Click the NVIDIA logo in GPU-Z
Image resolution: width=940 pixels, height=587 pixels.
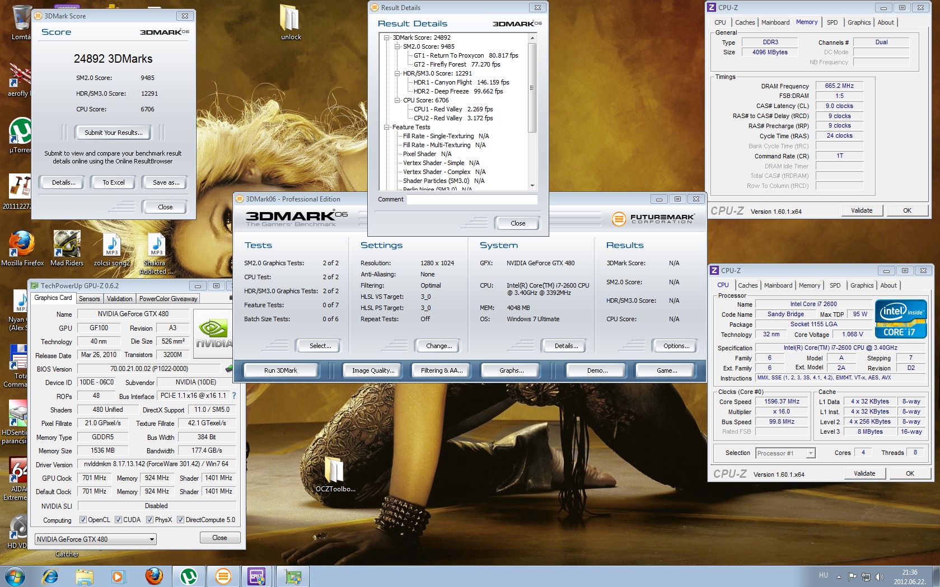tap(213, 333)
